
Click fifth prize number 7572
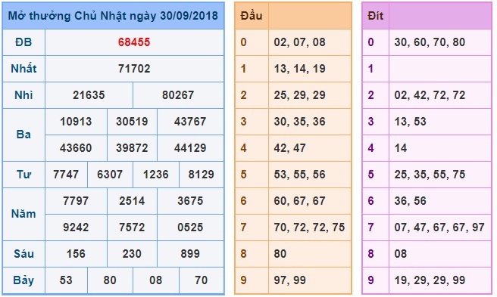click(132, 227)
